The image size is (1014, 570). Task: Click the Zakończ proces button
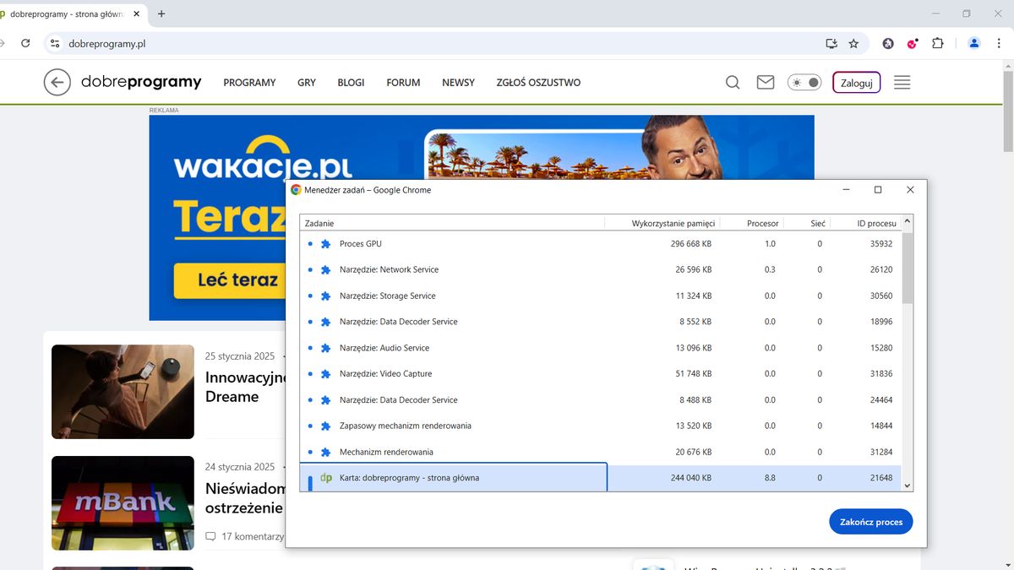pos(871,522)
